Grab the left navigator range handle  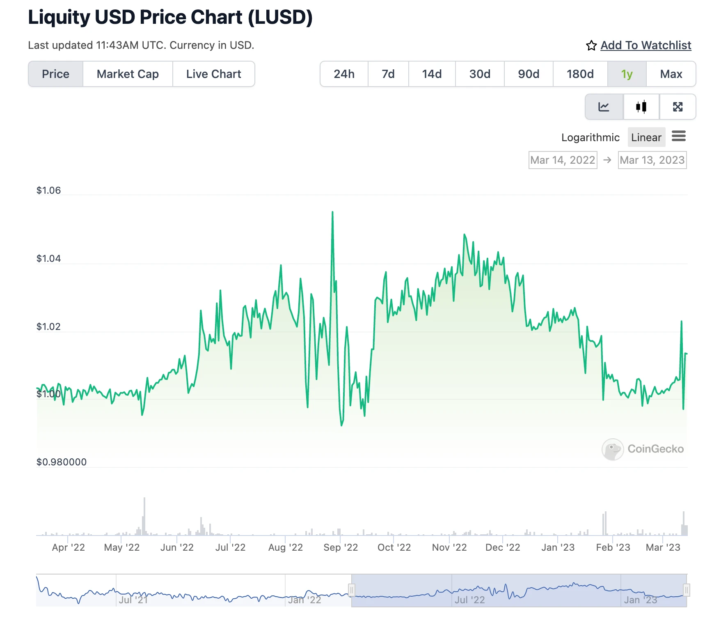[352, 590]
